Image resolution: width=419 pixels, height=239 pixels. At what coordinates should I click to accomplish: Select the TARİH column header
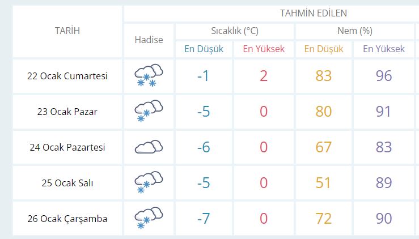click(x=67, y=31)
